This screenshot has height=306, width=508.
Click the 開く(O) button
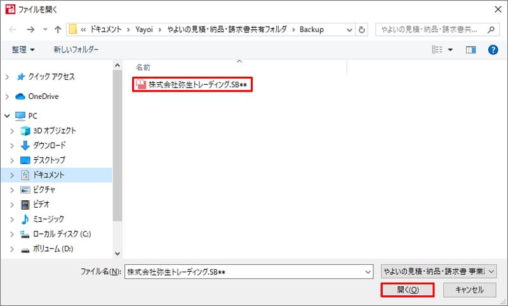point(408,290)
